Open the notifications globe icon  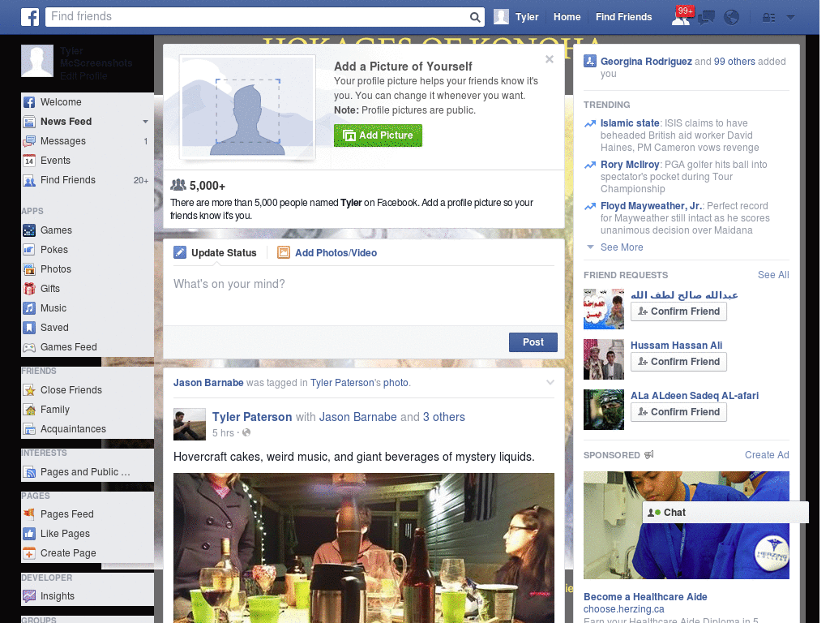(x=732, y=18)
